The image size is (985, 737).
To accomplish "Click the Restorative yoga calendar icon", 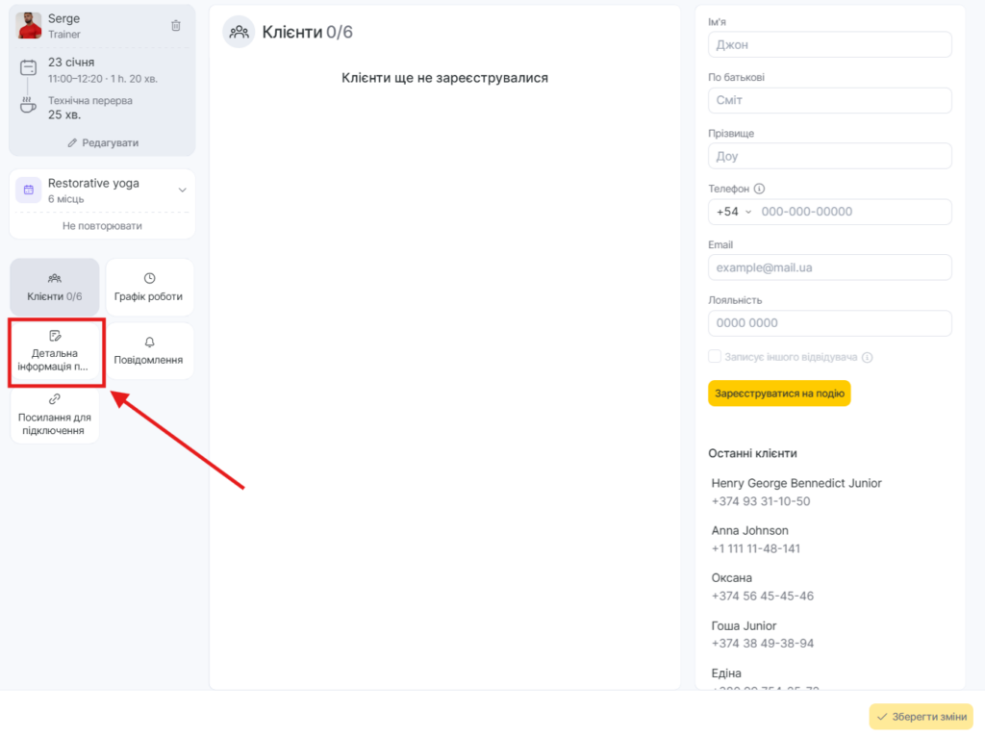I will point(29,190).
